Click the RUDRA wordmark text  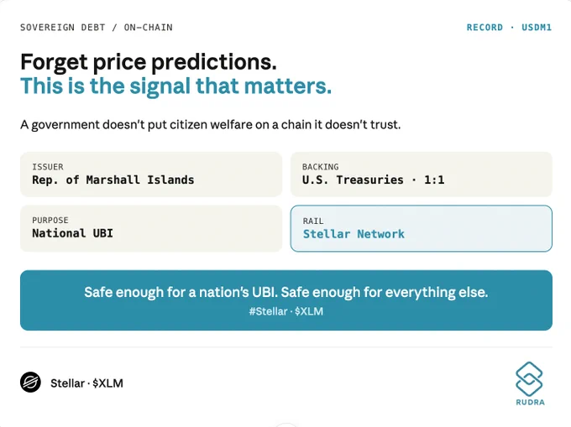(x=530, y=403)
